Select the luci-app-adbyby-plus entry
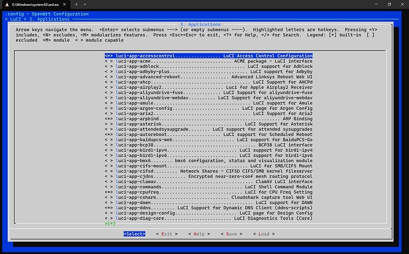 (x=209, y=71)
